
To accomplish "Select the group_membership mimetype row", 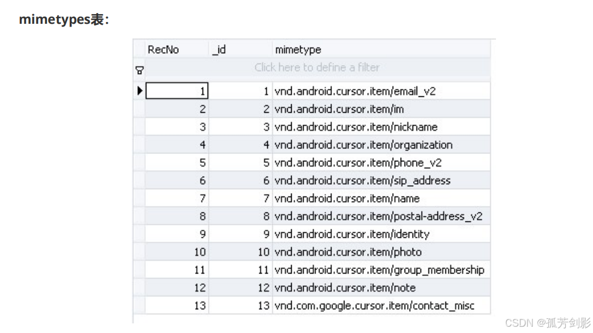I will [379, 270].
